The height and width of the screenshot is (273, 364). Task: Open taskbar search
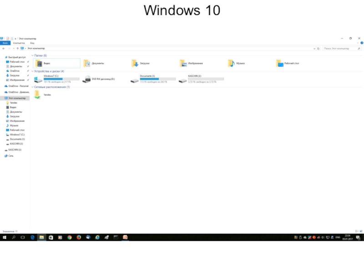click(14, 237)
